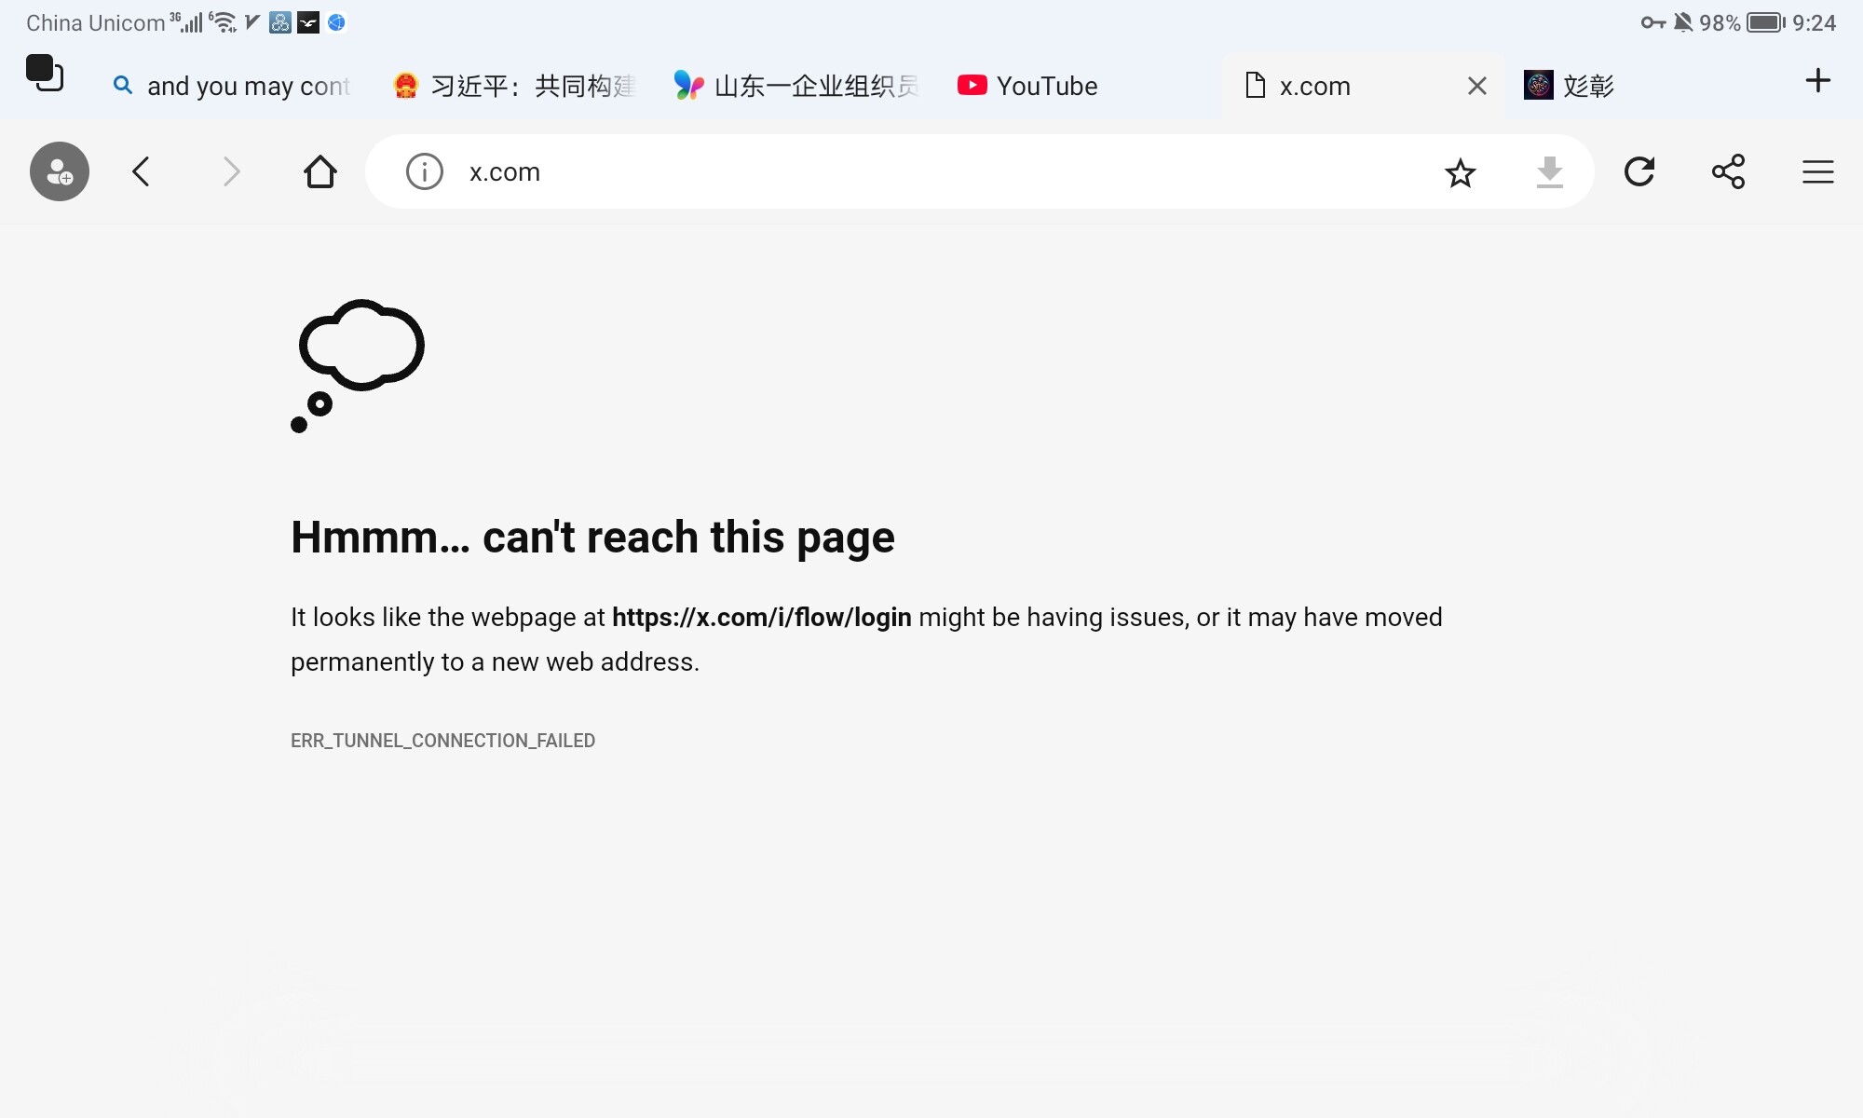Open the home page icon
The height and width of the screenshot is (1118, 1863).
point(320,171)
